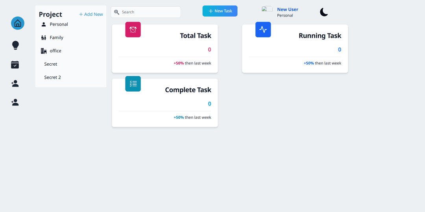Click the add-user icon directly below calendar icon
This screenshot has height=212, width=425.
(x=15, y=83)
